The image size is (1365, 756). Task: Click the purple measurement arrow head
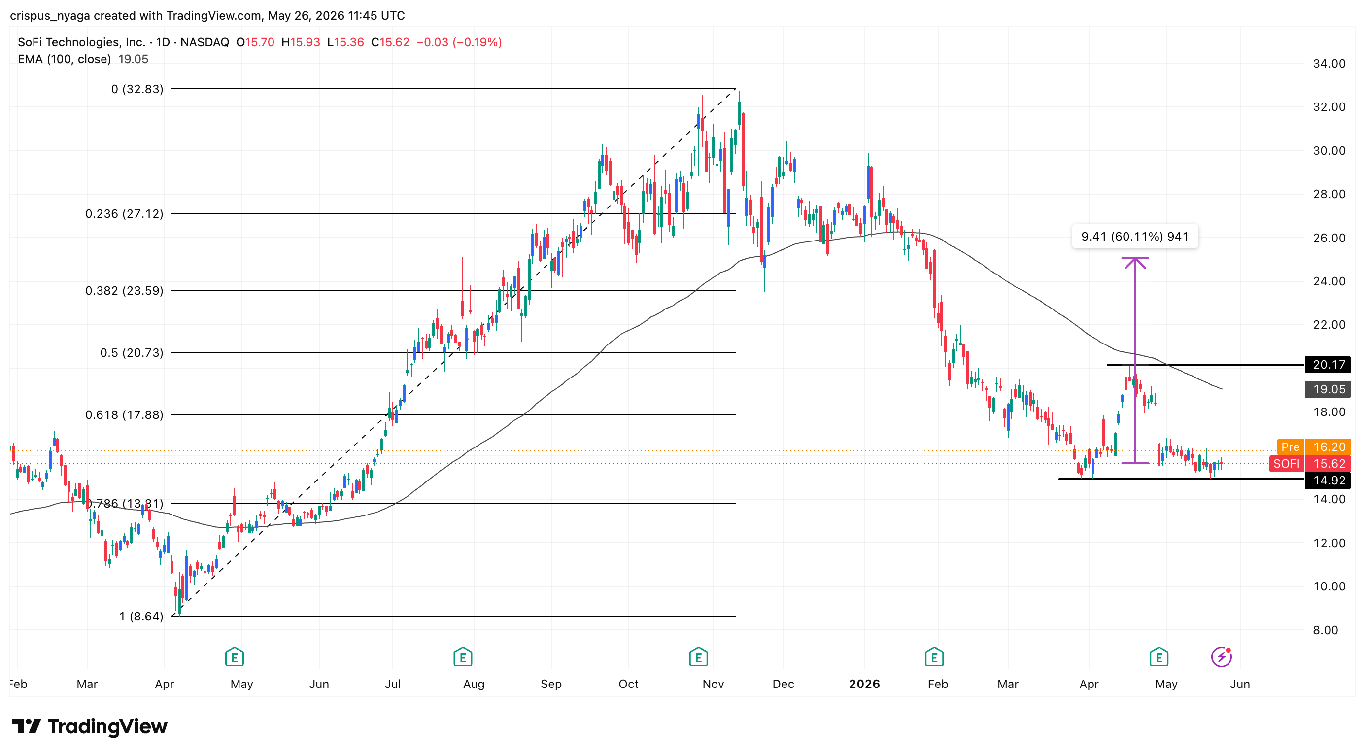click(1135, 263)
